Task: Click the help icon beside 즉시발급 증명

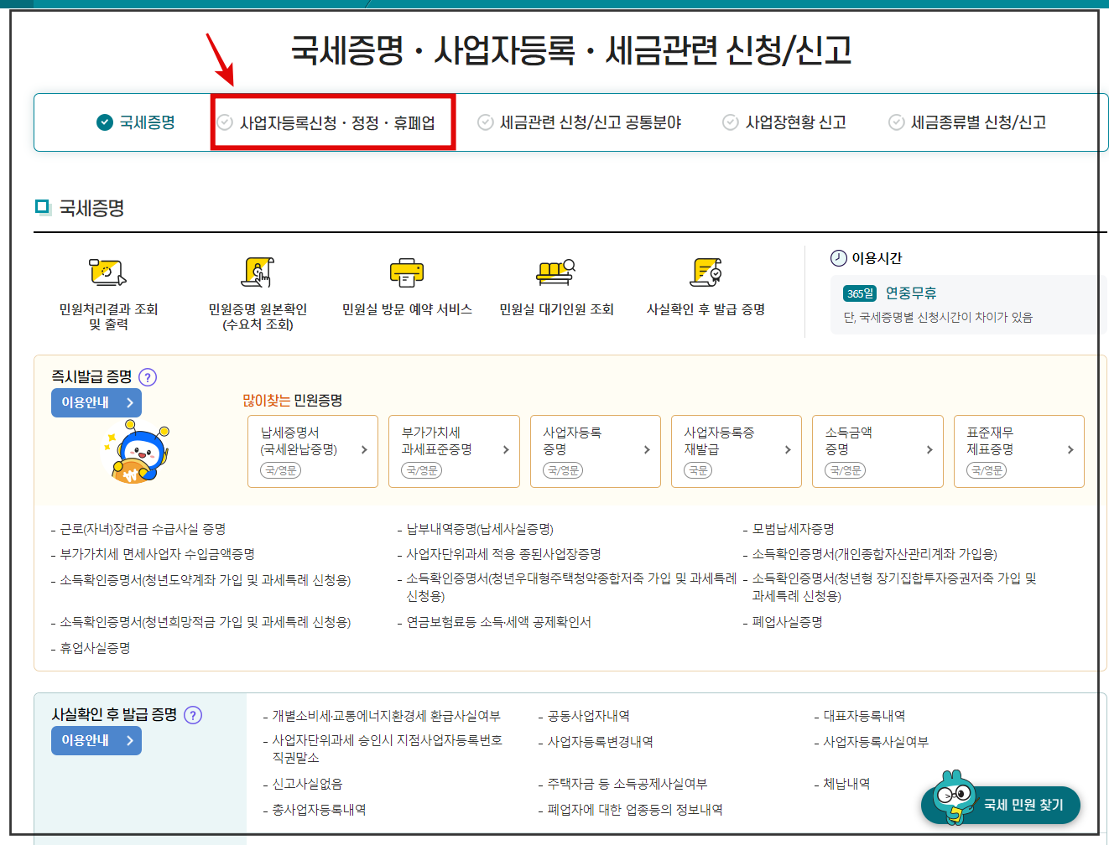Action: click(x=148, y=377)
